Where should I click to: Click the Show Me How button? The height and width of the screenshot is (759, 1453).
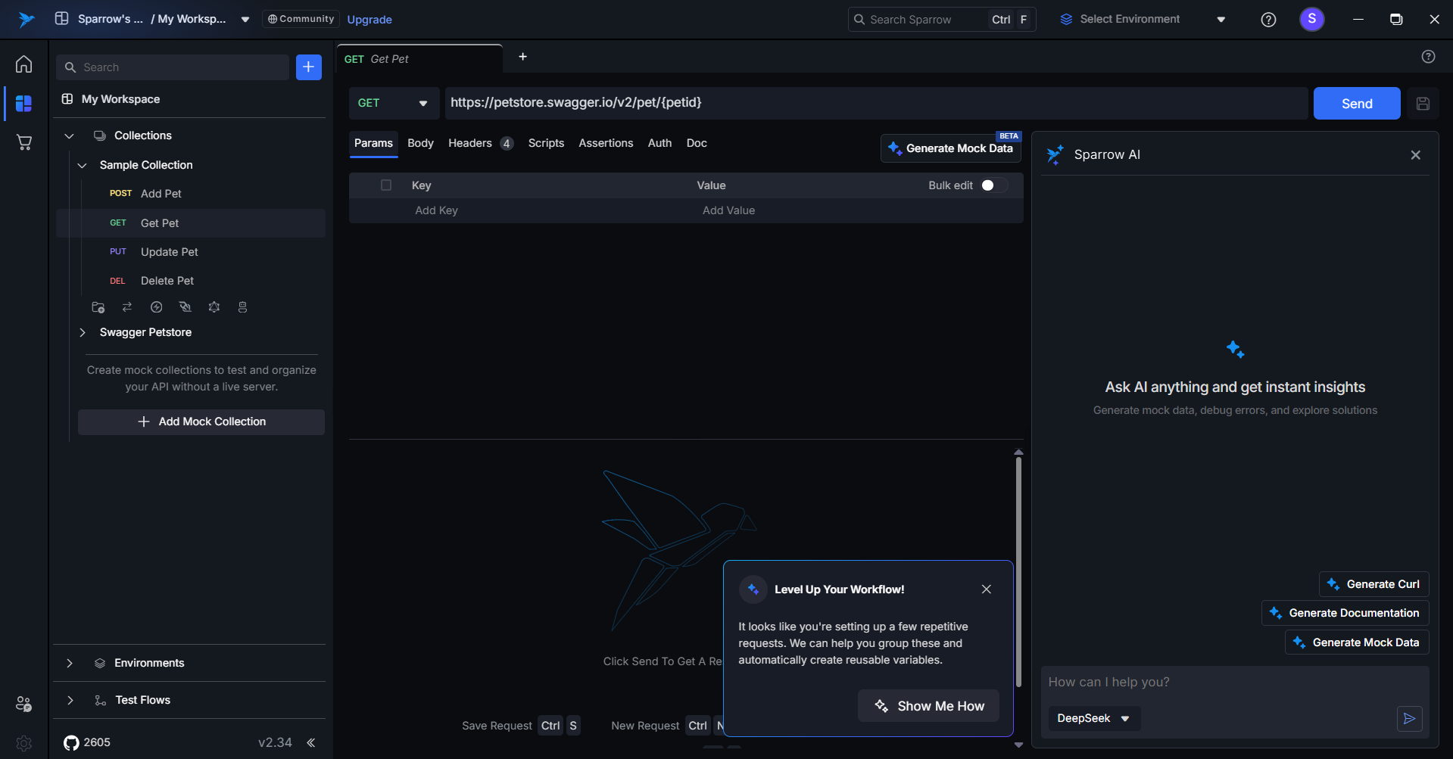[x=928, y=706]
